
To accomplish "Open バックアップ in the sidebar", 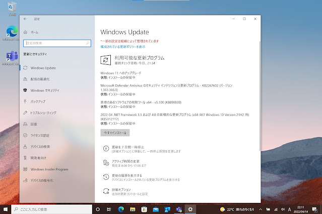I will point(57,101).
